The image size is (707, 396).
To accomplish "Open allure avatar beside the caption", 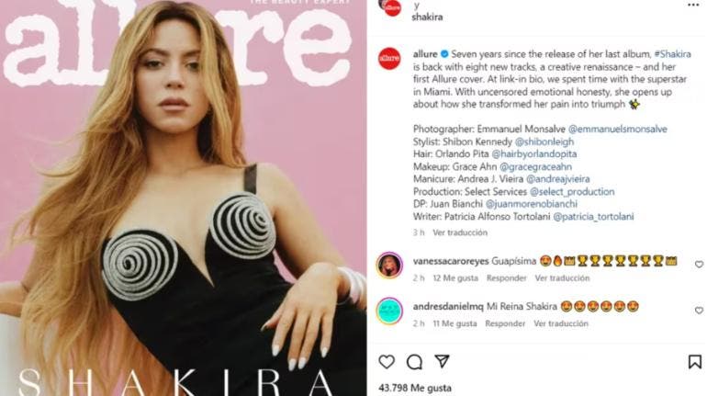I will pyautogui.click(x=389, y=59).
